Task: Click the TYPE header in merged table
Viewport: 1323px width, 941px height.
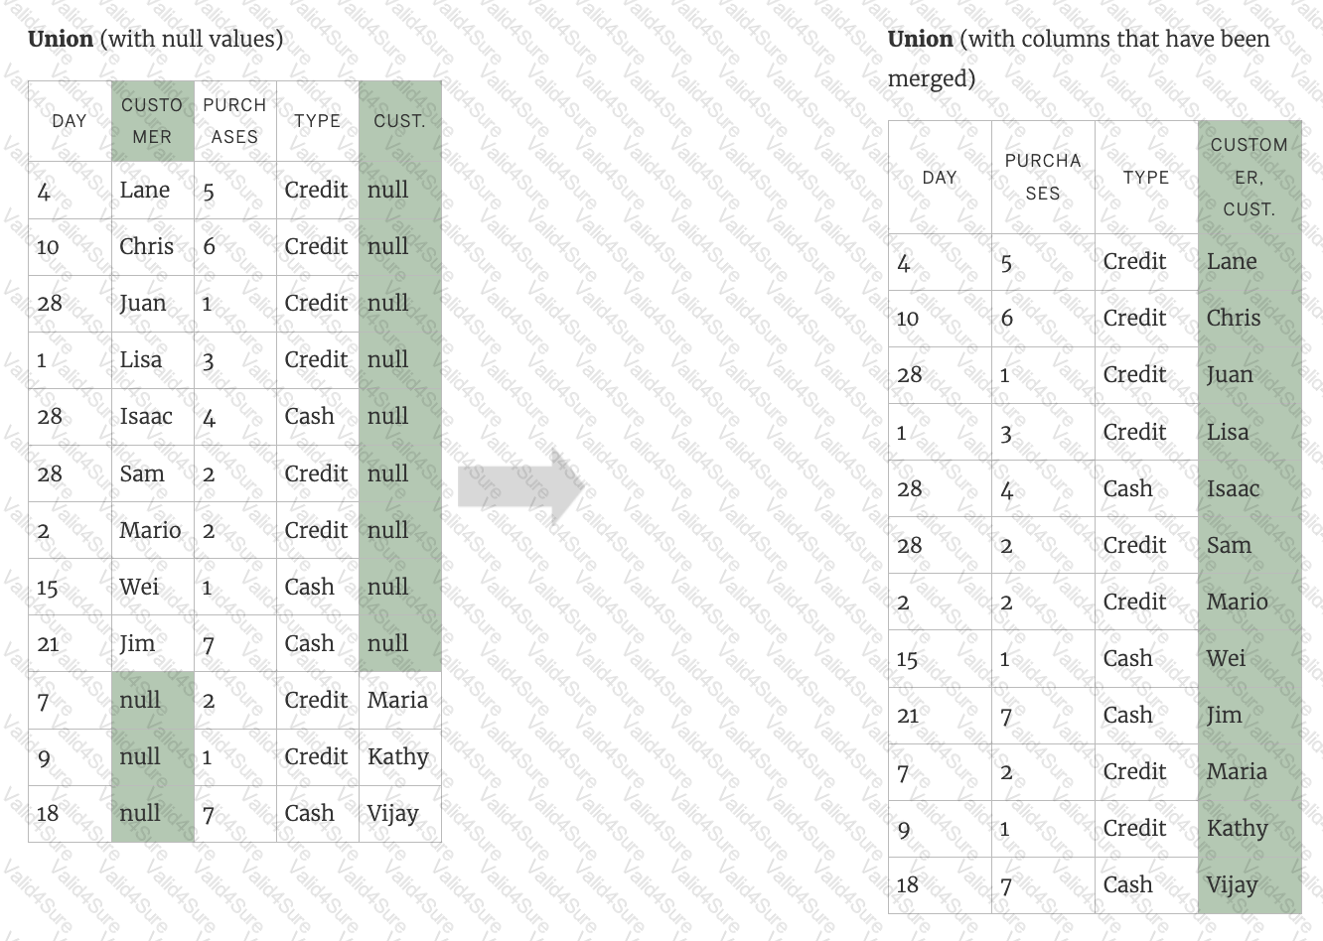Action: pos(1145,178)
